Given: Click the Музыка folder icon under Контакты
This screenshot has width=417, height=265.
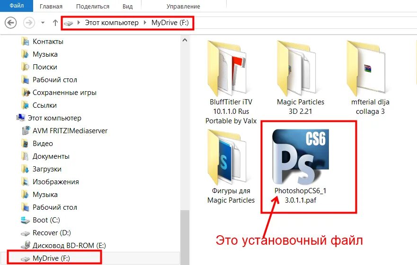Looking at the screenshot, I should point(25,54).
